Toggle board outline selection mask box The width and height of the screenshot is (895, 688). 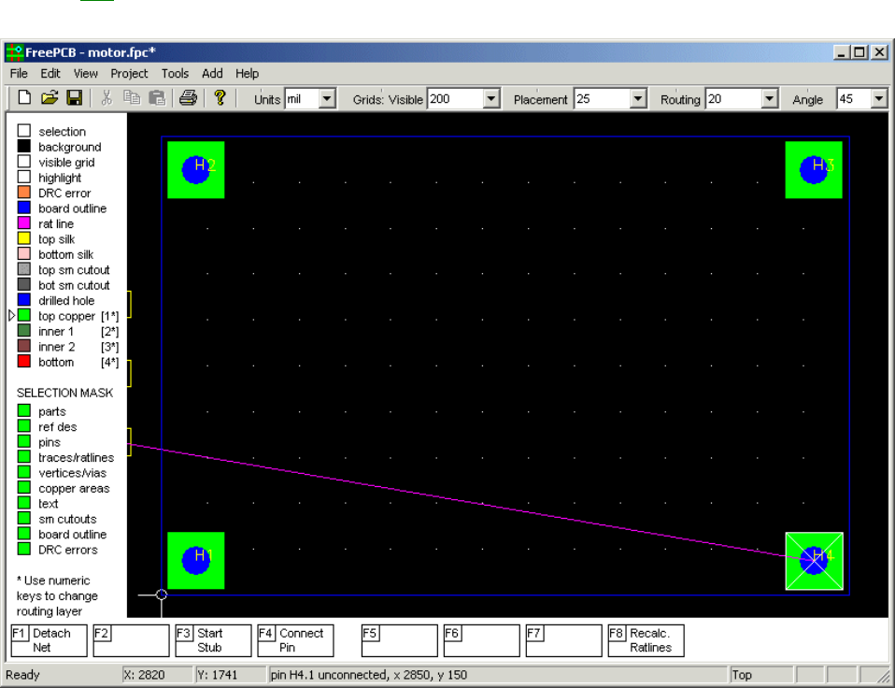tap(24, 534)
